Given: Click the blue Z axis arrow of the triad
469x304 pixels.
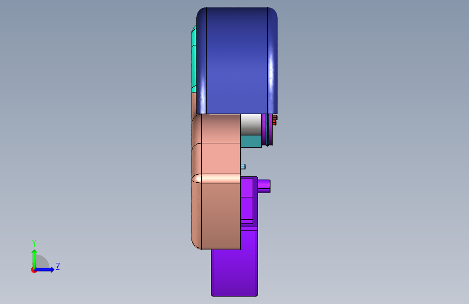Looking at the screenshot, I should pos(45,269).
